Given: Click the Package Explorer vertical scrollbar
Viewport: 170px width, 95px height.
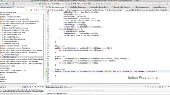Looking at the screenshot, I should pos(44,46).
